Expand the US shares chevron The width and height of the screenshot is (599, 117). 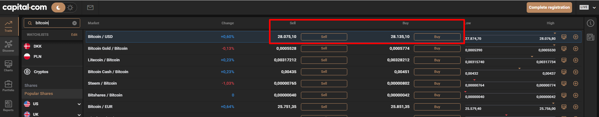[x=79, y=104]
